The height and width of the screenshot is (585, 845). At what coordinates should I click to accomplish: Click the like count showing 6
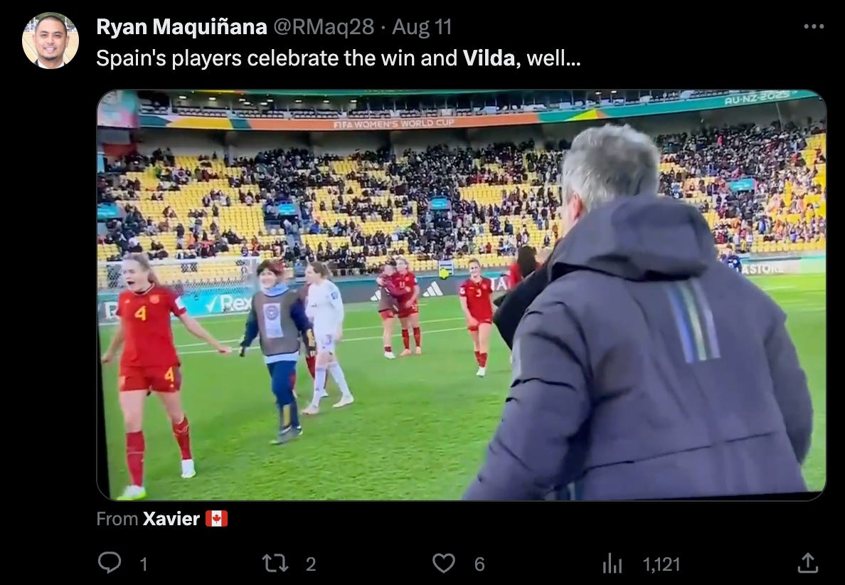(479, 564)
